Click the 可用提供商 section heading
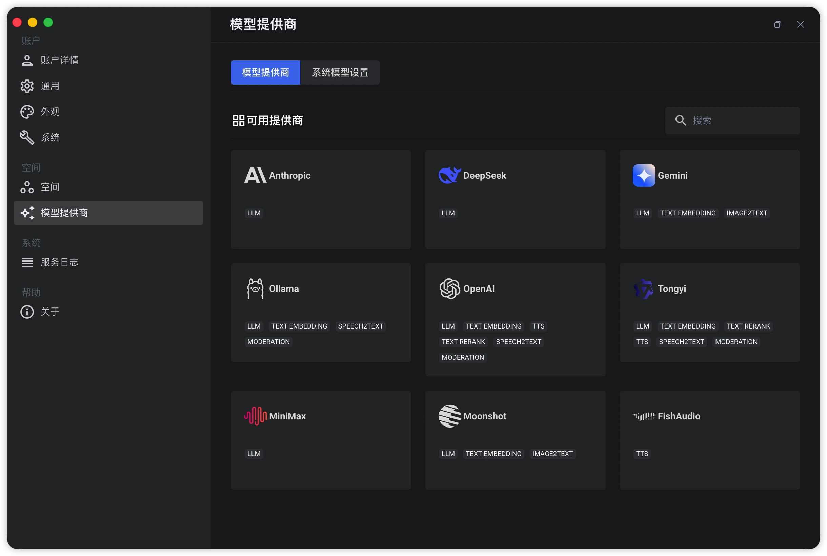The image size is (827, 556). click(x=275, y=121)
